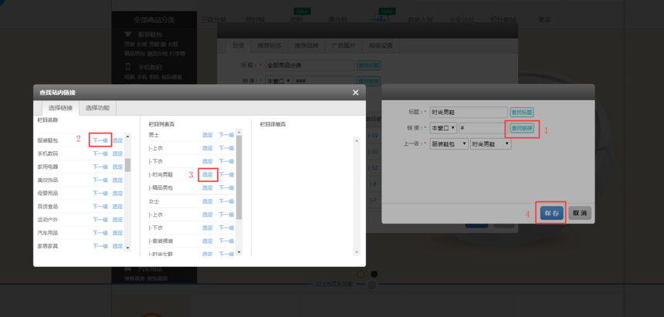664x317 pixels.
Task: Click 下一级 in the 母婴用品 row
Action: tap(100, 194)
